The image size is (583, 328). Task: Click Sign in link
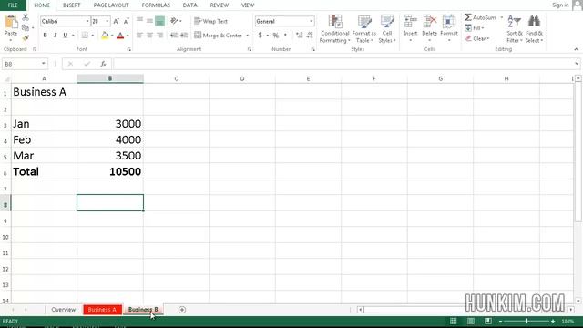coord(560,5)
